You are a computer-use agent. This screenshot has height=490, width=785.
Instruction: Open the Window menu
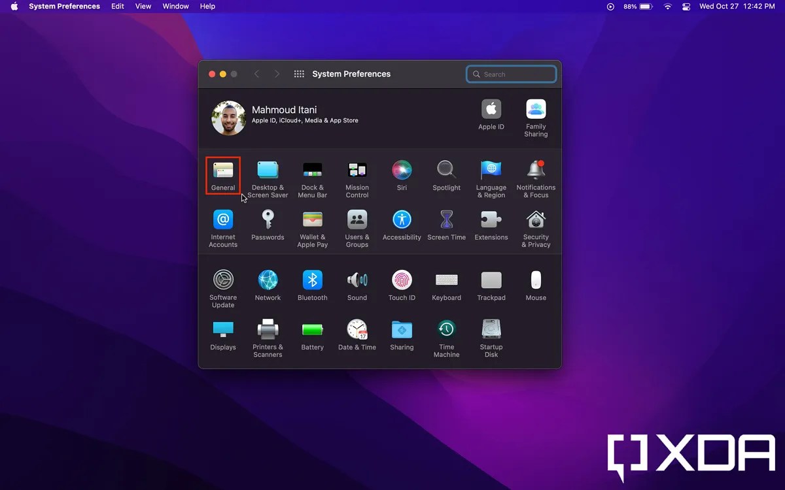pyautogui.click(x=175, y=6)
